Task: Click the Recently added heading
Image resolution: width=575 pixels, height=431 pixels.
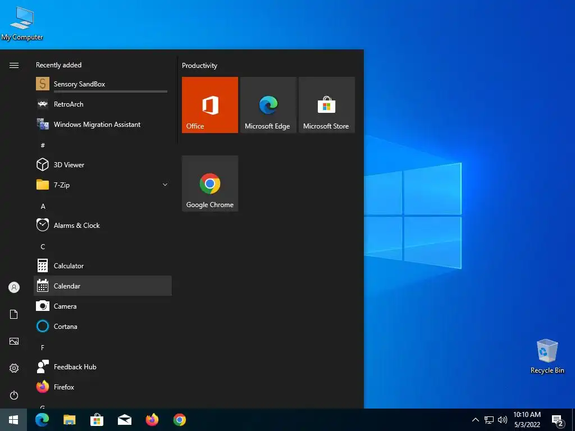Action: coord(58,65)
